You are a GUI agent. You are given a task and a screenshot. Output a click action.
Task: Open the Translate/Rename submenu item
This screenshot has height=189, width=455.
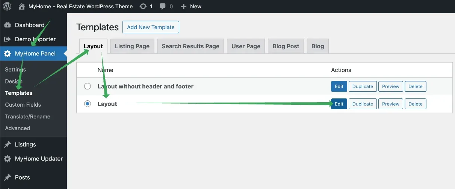click(x=27, y=116)
